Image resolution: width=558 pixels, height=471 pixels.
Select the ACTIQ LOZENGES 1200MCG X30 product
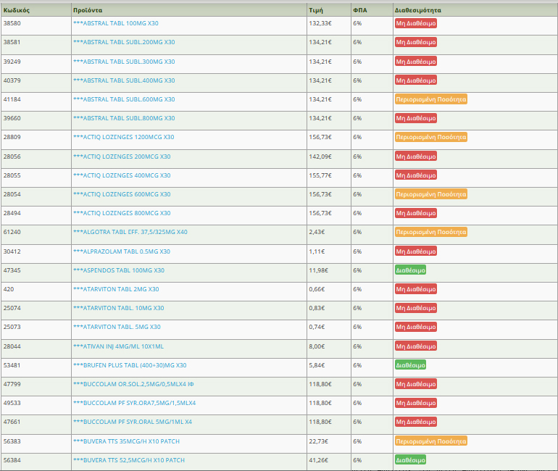123,137
